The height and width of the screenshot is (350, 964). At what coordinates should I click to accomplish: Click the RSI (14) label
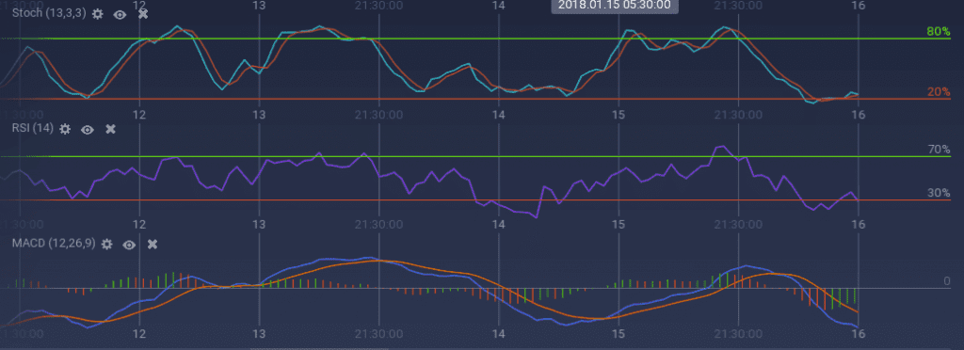[33, 128]
